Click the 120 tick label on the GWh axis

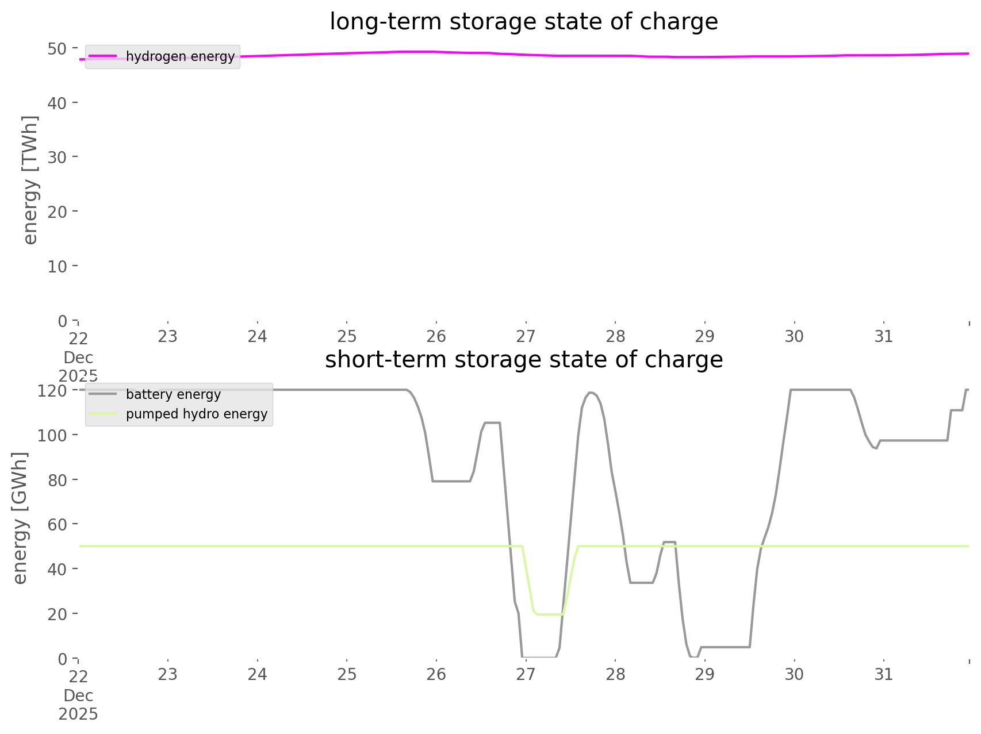pos(52,391)
